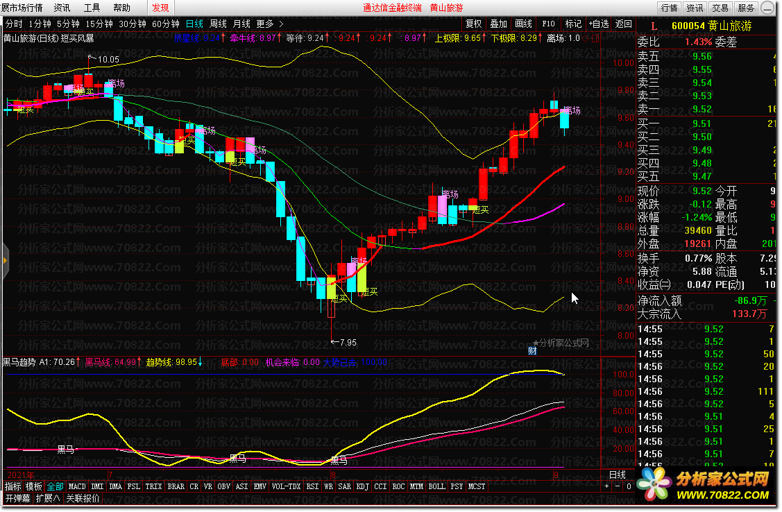Select the WR indicator
This screenshot has width=782, height=512.
tap(329, 486)
